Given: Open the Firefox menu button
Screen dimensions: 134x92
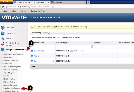Looking at the screenshot, I should click(6, 1).
